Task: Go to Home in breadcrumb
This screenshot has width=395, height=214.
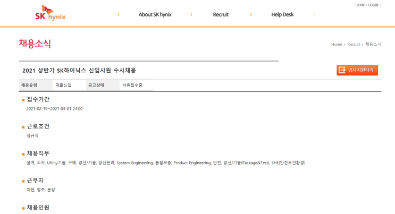Action: click(x=337, y=44)
